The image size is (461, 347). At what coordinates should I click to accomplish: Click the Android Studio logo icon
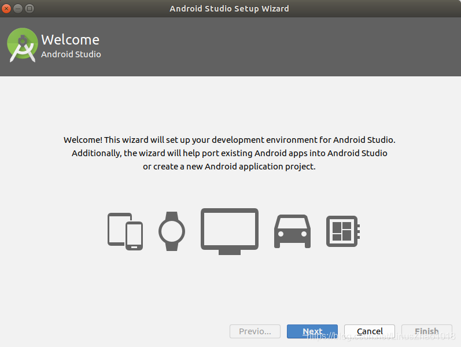click(23, 45)
